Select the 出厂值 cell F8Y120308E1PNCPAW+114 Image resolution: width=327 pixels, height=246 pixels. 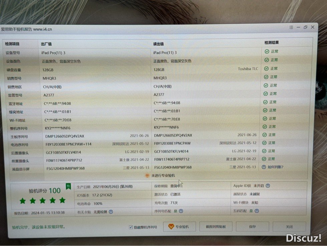[69, 144]
